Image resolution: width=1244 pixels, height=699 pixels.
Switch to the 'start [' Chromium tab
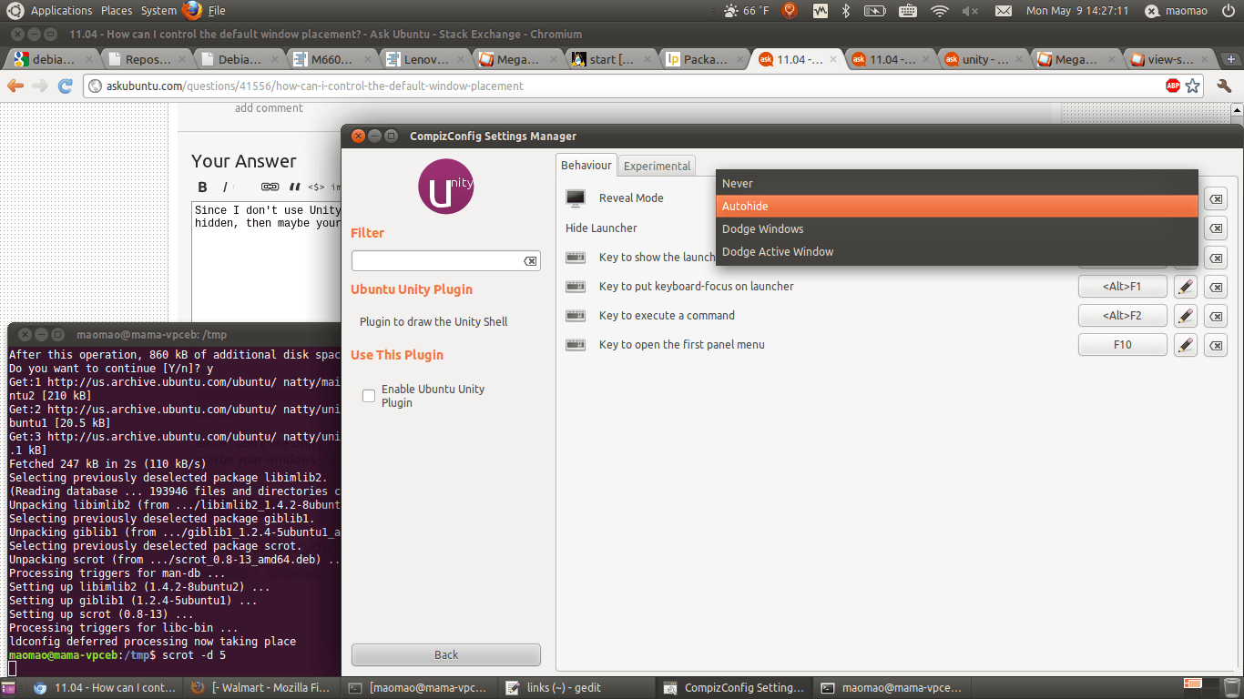tap(608, 59)
